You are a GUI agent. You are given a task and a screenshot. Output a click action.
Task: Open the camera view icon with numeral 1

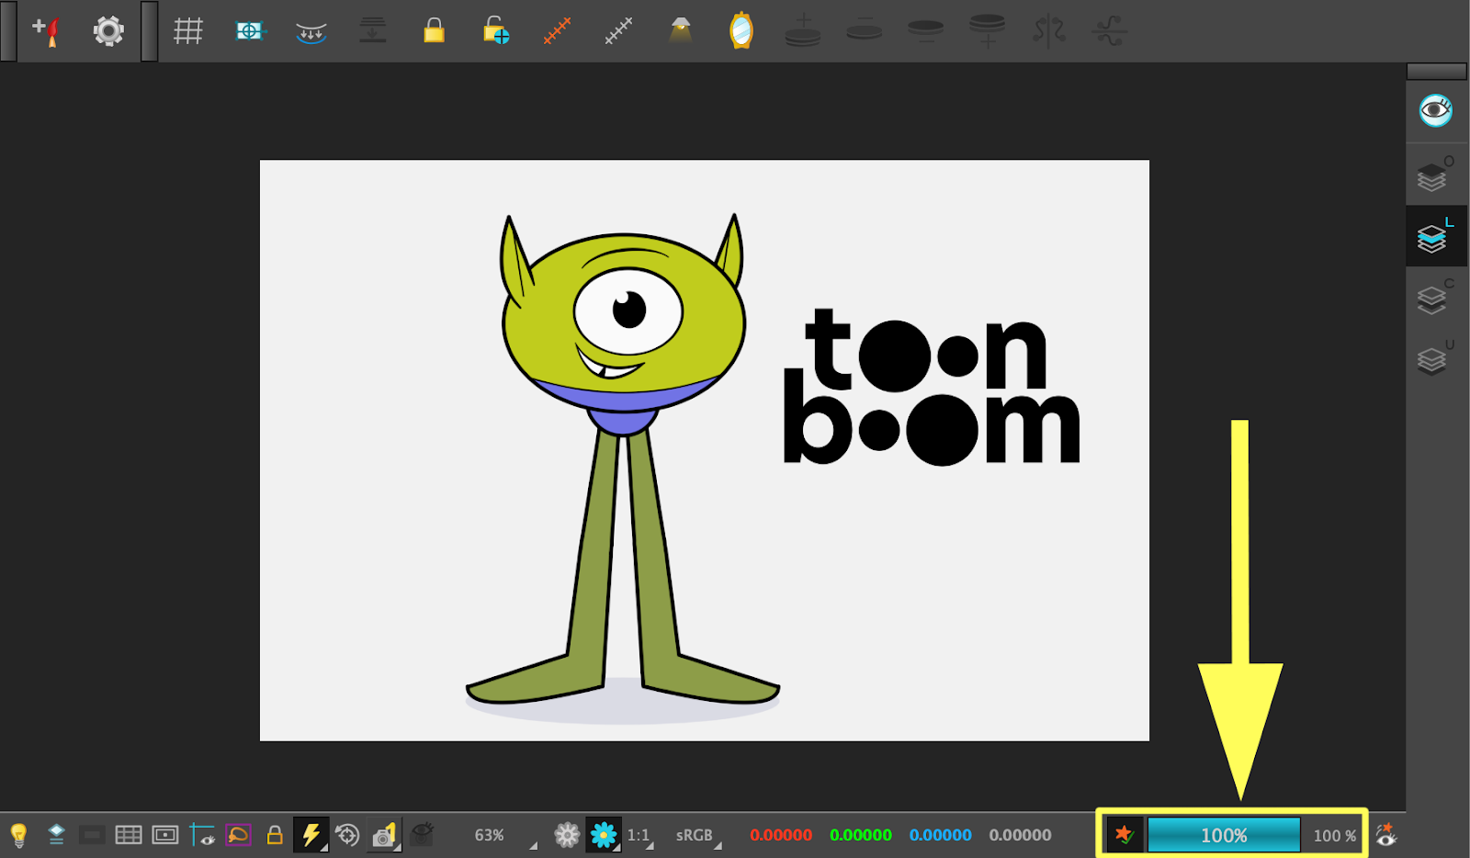[383, 834]
